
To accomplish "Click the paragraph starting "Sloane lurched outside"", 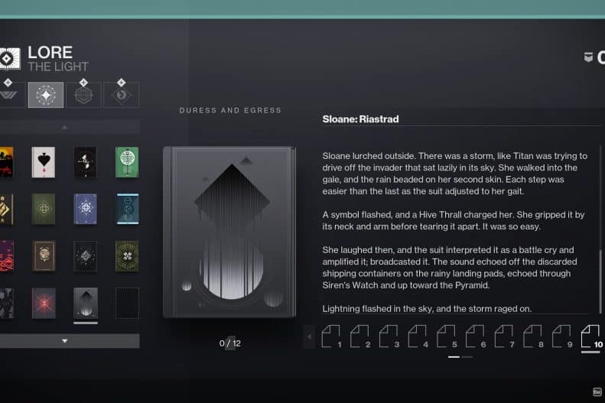I will point(455,174).
